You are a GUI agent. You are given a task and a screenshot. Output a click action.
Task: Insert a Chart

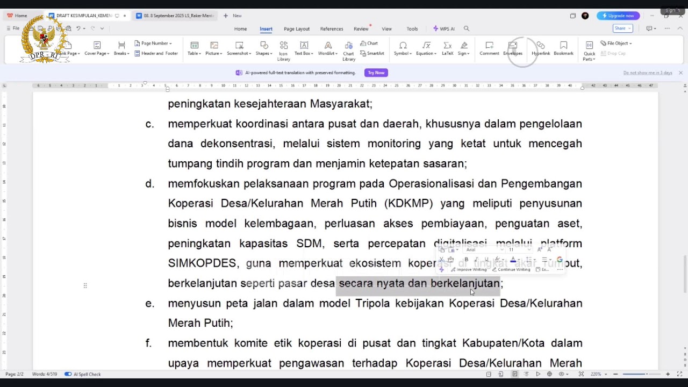369,43
